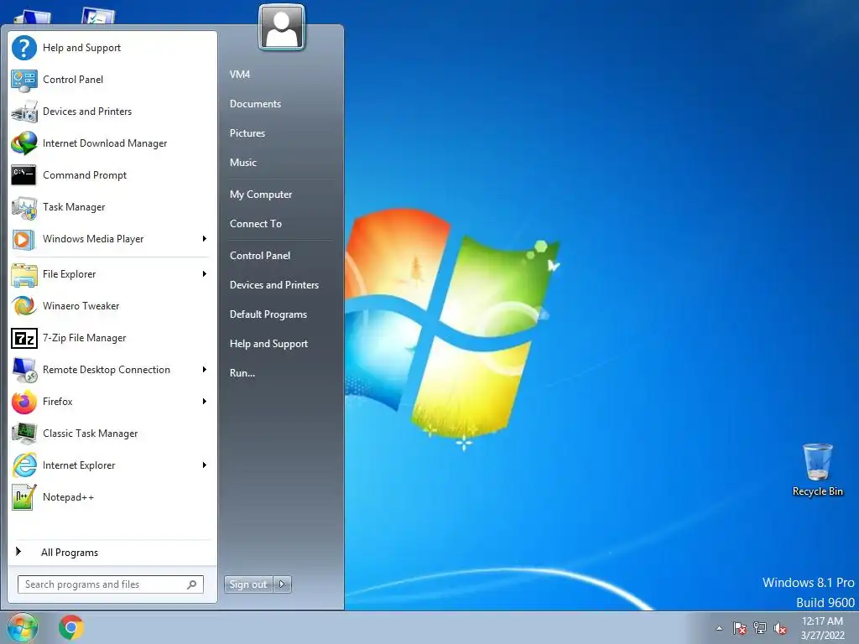The image size is (859, 644).
Task: Launch Remote Desktop Connection icon
Action: click(x=24, y=370)
